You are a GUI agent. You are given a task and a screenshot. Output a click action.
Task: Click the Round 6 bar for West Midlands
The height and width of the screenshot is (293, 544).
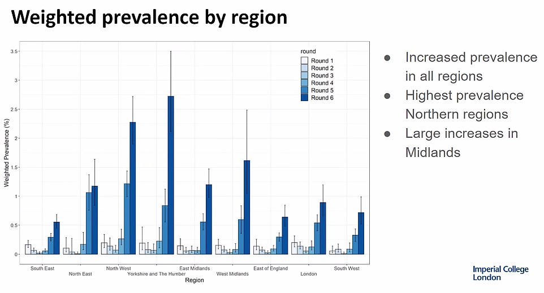pyautogui.click(x=247, y=207)
